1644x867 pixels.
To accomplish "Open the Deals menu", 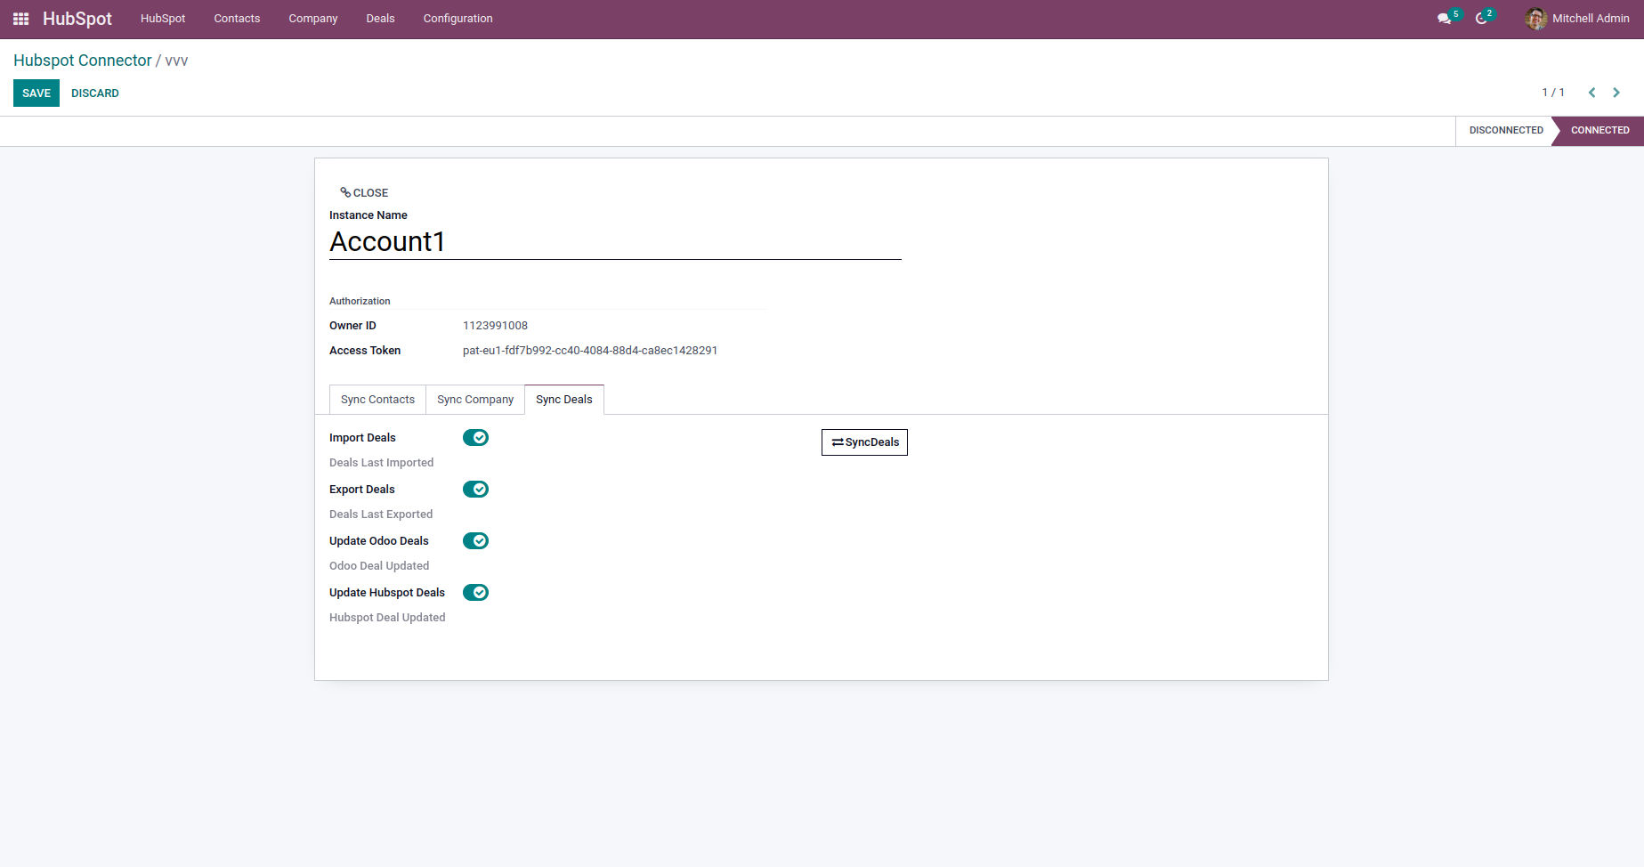I will 380,19.
